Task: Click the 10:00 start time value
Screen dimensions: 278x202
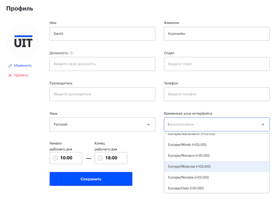Action: [x=66, y=158]
